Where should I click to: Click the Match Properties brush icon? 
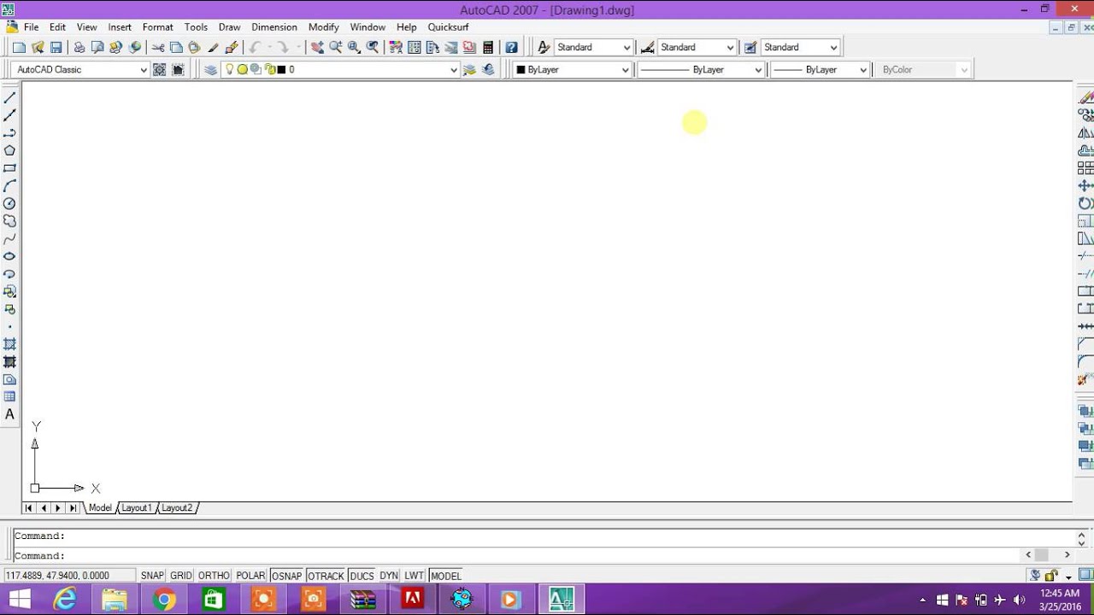click(x=213, y=47)
